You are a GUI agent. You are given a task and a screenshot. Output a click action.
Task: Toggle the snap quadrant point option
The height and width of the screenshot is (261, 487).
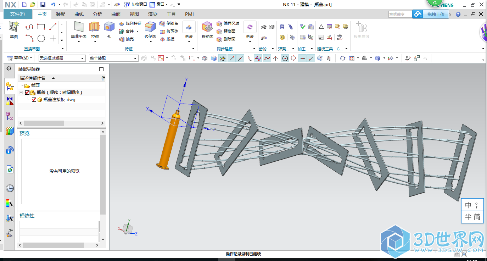tap(293, 58)
